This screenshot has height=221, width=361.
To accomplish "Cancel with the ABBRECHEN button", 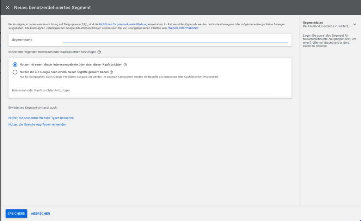I will [41, 214].
